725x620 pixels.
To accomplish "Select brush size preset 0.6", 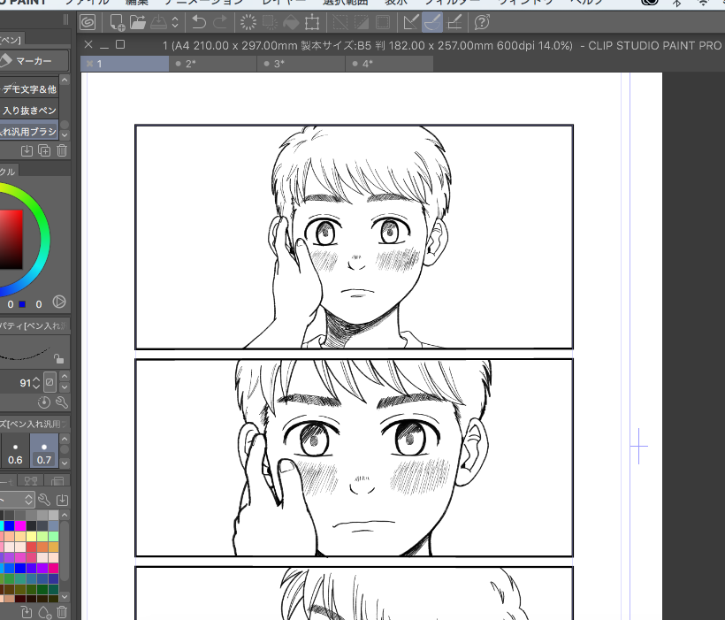I will coord(15,451).
